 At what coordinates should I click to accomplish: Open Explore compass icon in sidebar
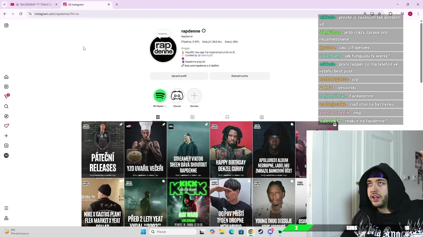[x=6, y=116]
